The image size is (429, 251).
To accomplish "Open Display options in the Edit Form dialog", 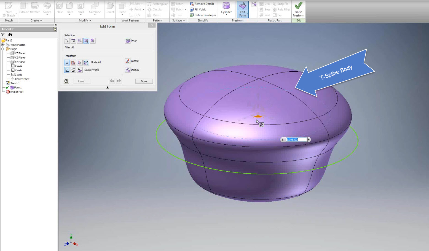I will [127, 70].
